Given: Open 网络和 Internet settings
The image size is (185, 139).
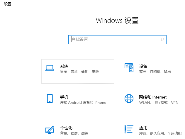Looking at the screenshot, I should click(152, 97).
